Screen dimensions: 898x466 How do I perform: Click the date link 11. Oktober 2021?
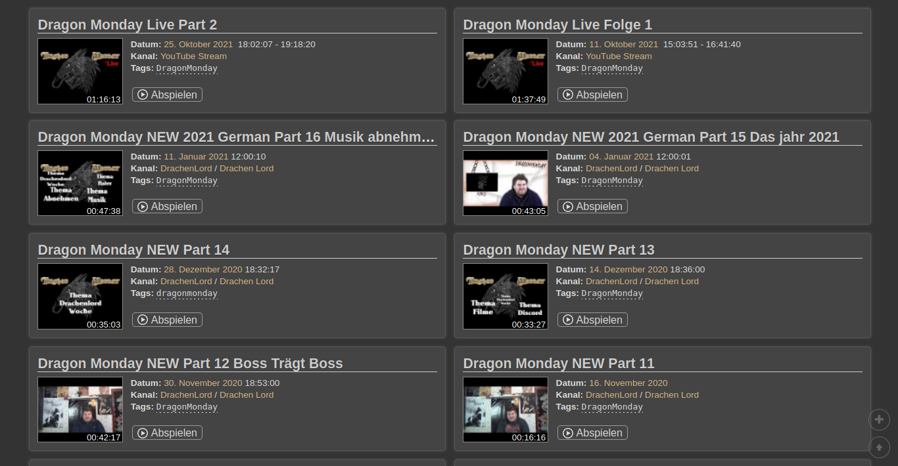point(623,45)
